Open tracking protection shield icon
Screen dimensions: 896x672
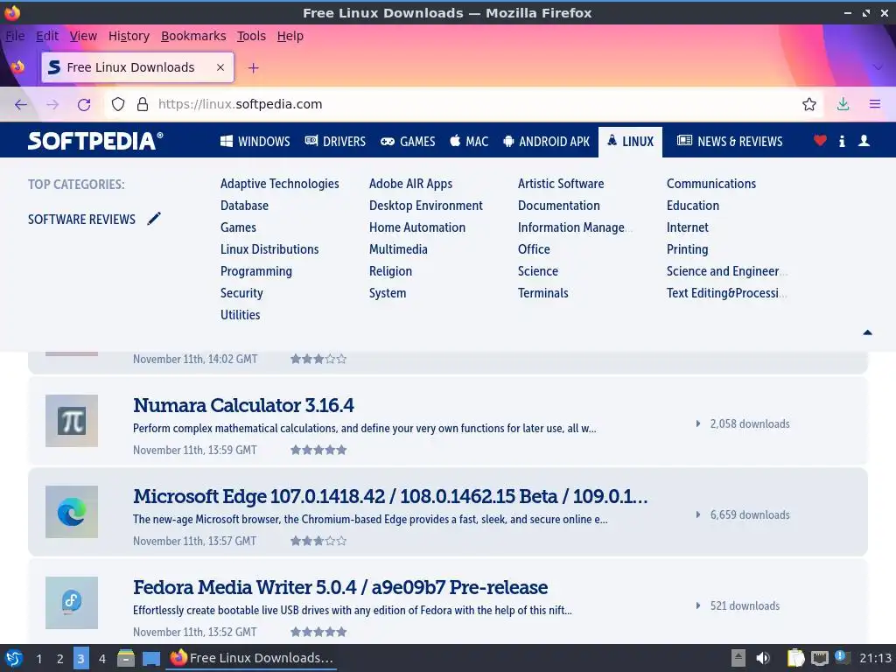(x=118, y=104)
